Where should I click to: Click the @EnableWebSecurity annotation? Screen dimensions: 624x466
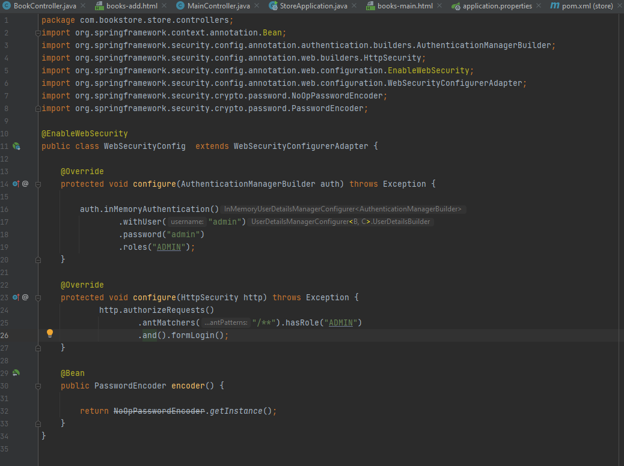tap(84, 133)
